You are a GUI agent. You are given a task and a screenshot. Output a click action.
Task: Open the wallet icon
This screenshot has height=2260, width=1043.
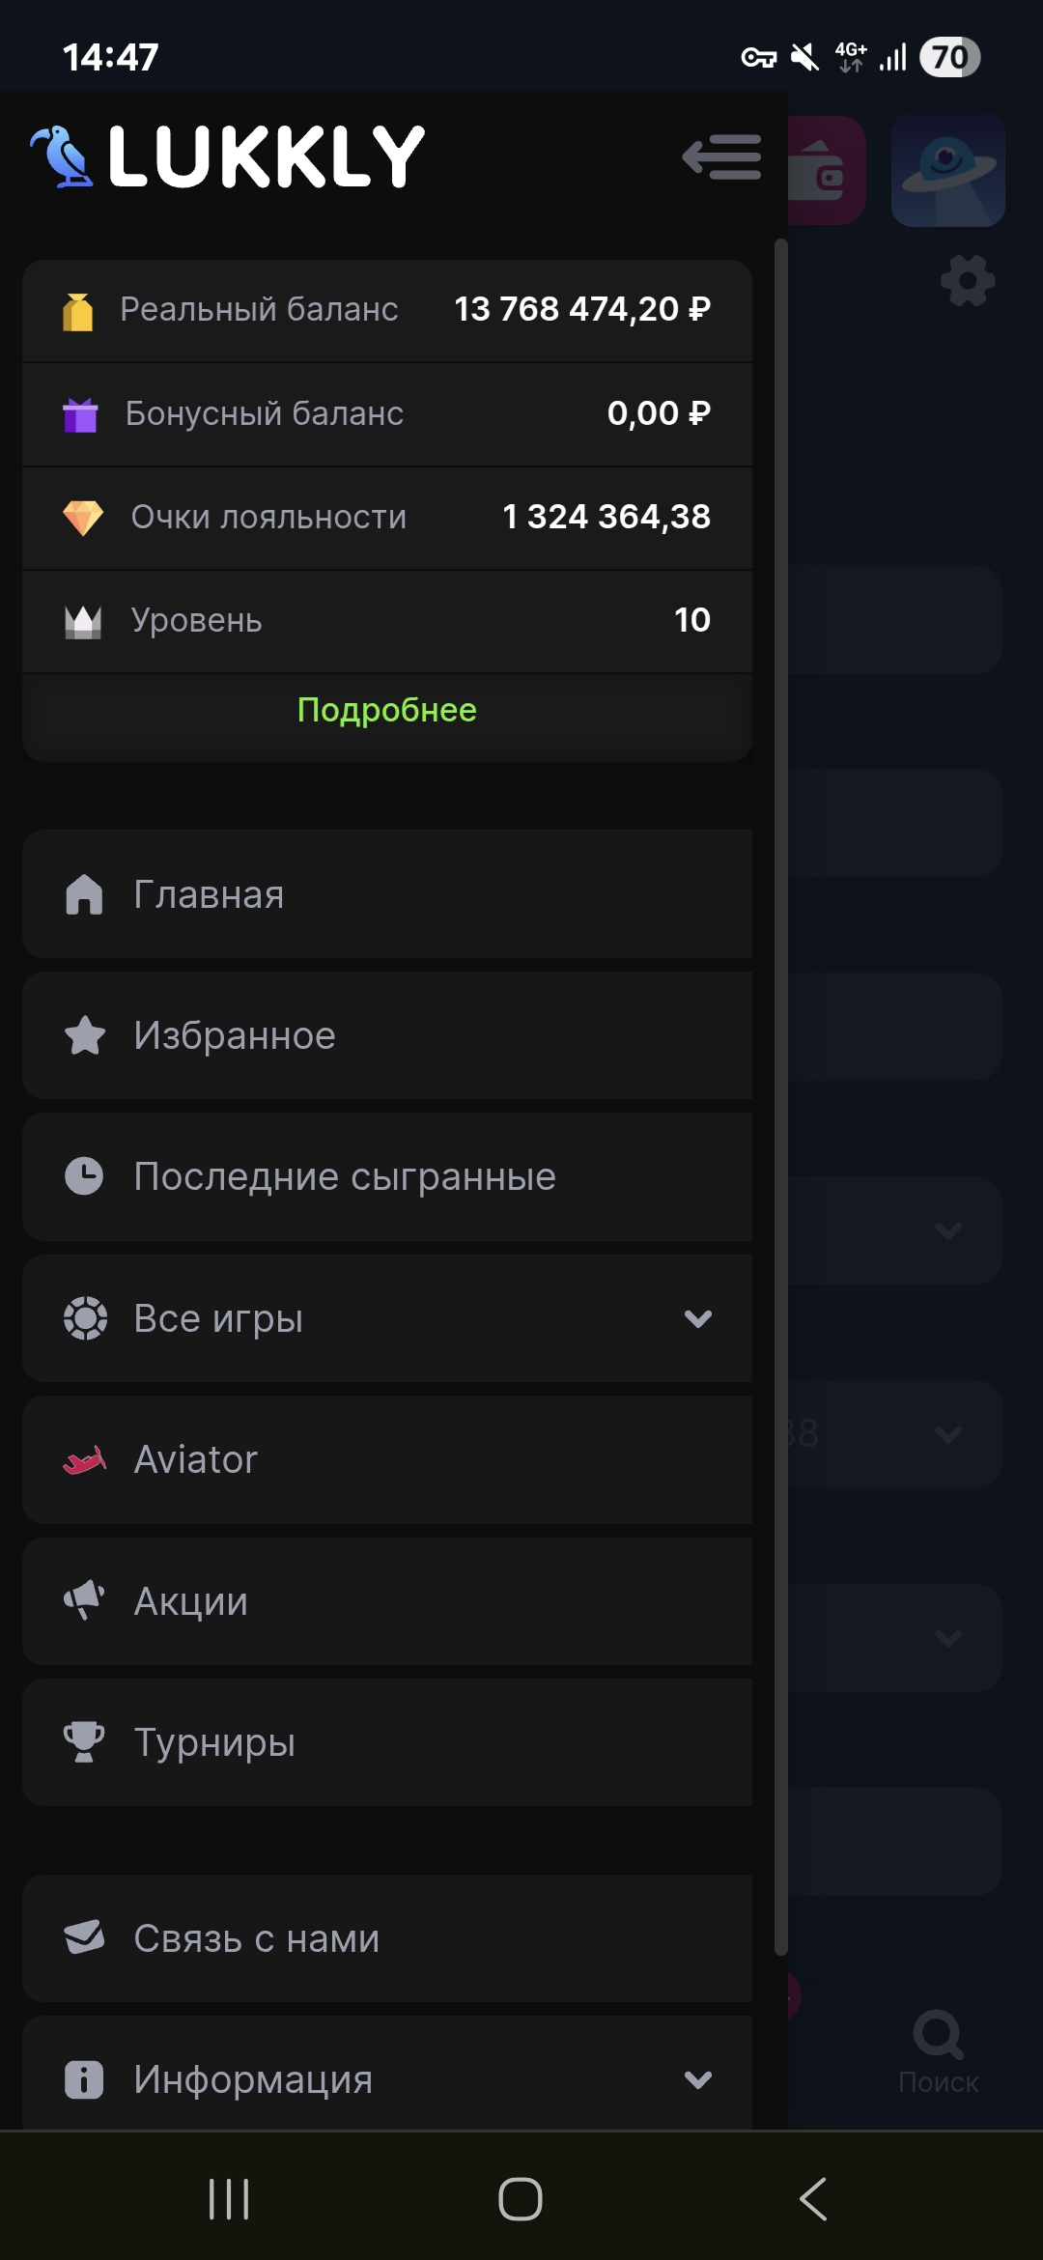(x=826, y=171)
